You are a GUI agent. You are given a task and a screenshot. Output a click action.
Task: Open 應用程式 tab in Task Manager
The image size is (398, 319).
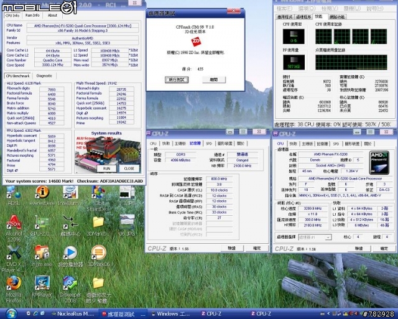tap(285, 17)
